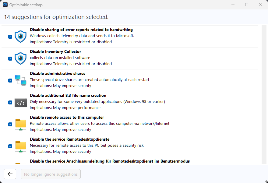Click the back arrow button
Viewport: 268px width, 183px height.
(x=10, y=174)
